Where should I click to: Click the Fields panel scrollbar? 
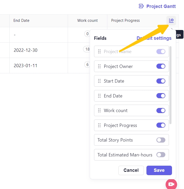(x=170, y=85)
